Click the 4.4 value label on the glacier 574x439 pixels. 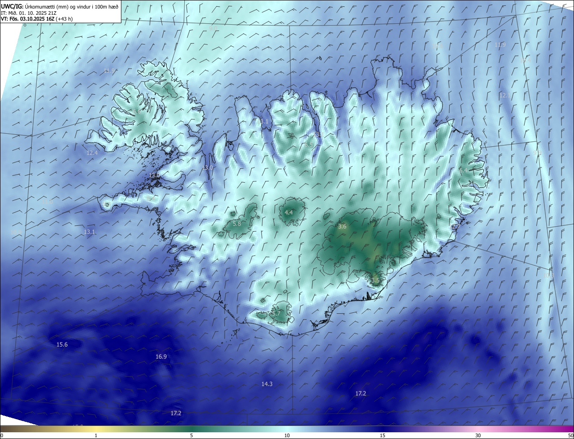click(x=289, y=212)
